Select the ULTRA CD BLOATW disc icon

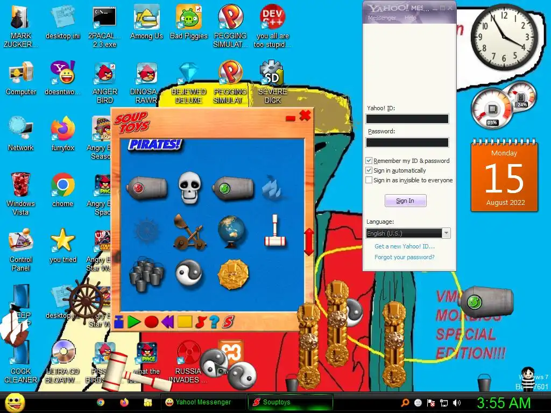(x=62, y=362)
